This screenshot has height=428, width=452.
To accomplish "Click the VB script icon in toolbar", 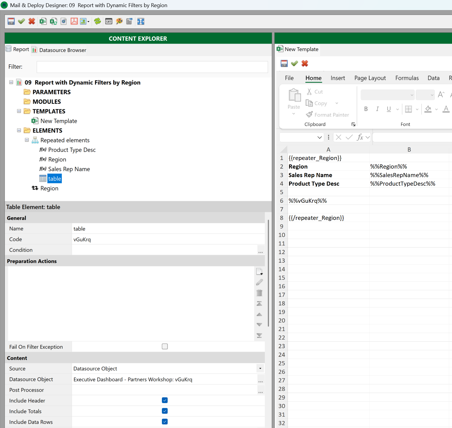I will point(129,21).
